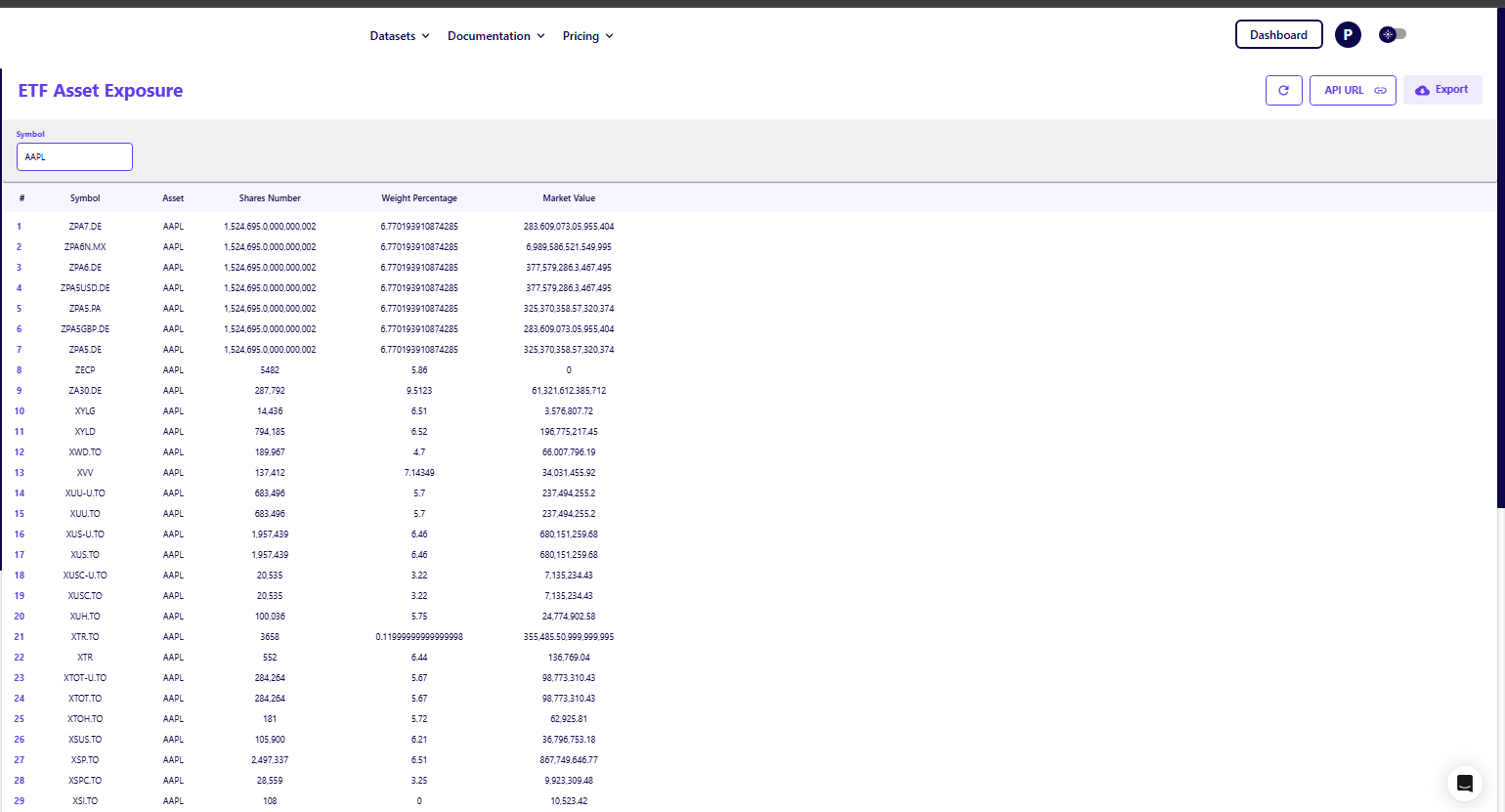The height and width of the screenshot is (812, 1505).
Task: Click the refresh icon button
Action: click(1283, 90)
